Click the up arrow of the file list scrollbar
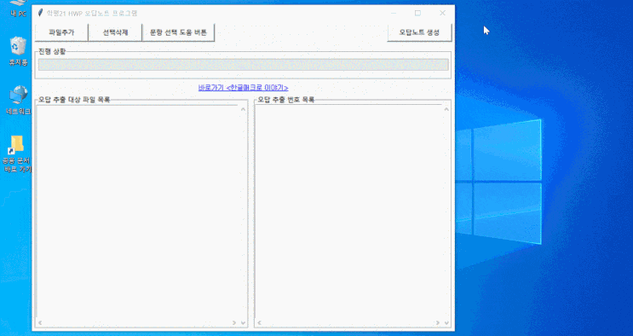 click(243, 109)
